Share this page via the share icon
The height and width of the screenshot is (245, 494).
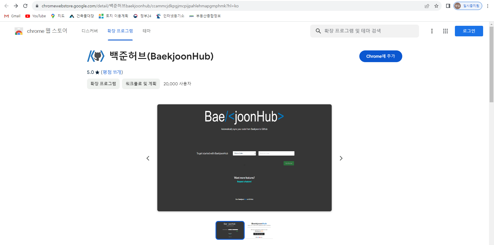(x=427, y=6)
